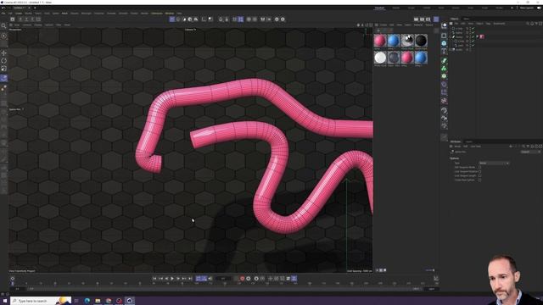Open File Explorer from taskbar
The height and width of the screenshot is (305, 543).
click(x=98, y=301)
